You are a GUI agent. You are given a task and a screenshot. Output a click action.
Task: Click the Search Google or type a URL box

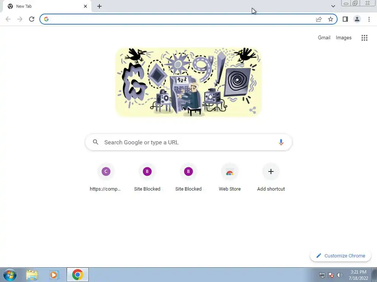pyautogui.click(x=188, y=142)
